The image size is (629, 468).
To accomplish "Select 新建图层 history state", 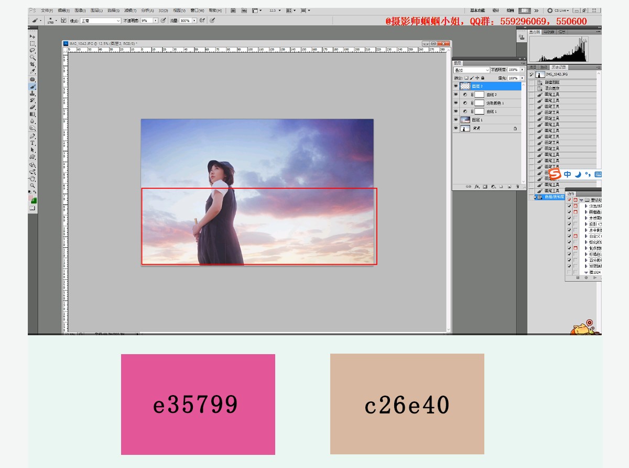I will (x=552, y=82).
